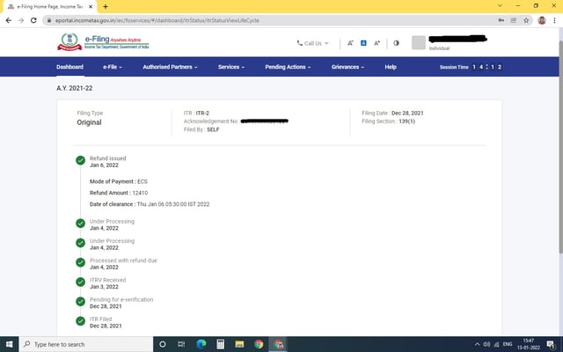Select the ITR-2 form type text
The width and height of the screenshot is (563, 352).
202,113
